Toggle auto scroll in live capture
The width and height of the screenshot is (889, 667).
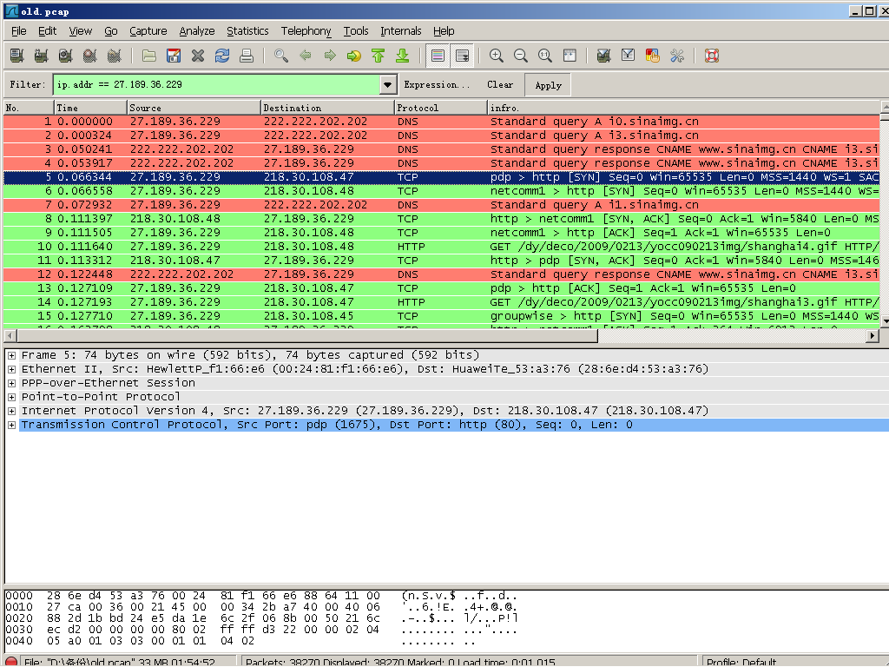463,56
